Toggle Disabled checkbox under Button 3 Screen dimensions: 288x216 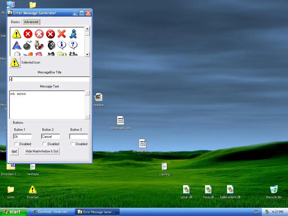pos(72,144)
